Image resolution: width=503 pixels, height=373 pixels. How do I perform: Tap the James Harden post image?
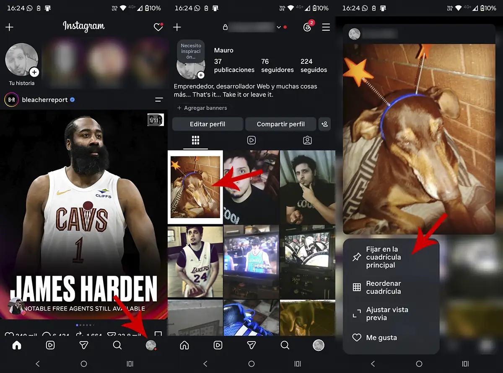coord(84,214)
